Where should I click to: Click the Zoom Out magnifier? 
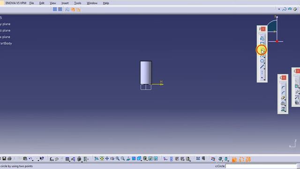coord(123,159)
